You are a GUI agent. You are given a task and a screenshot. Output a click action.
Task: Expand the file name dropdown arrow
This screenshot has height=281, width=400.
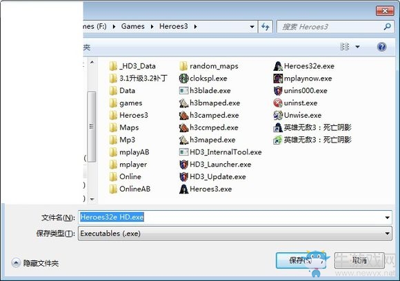click(x=388, y=218)
